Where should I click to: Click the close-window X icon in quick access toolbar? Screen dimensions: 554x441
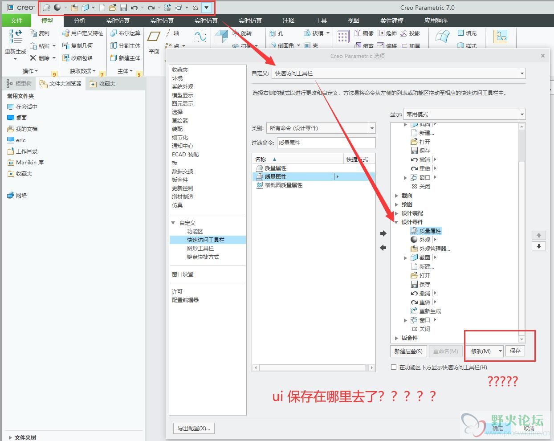[196, 8]
